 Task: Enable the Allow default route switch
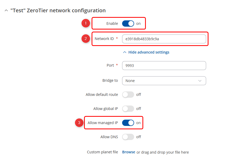128,95
